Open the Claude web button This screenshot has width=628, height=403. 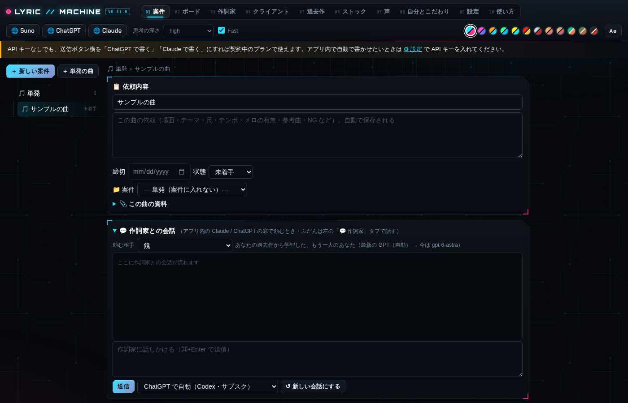[x=107, y=31]
